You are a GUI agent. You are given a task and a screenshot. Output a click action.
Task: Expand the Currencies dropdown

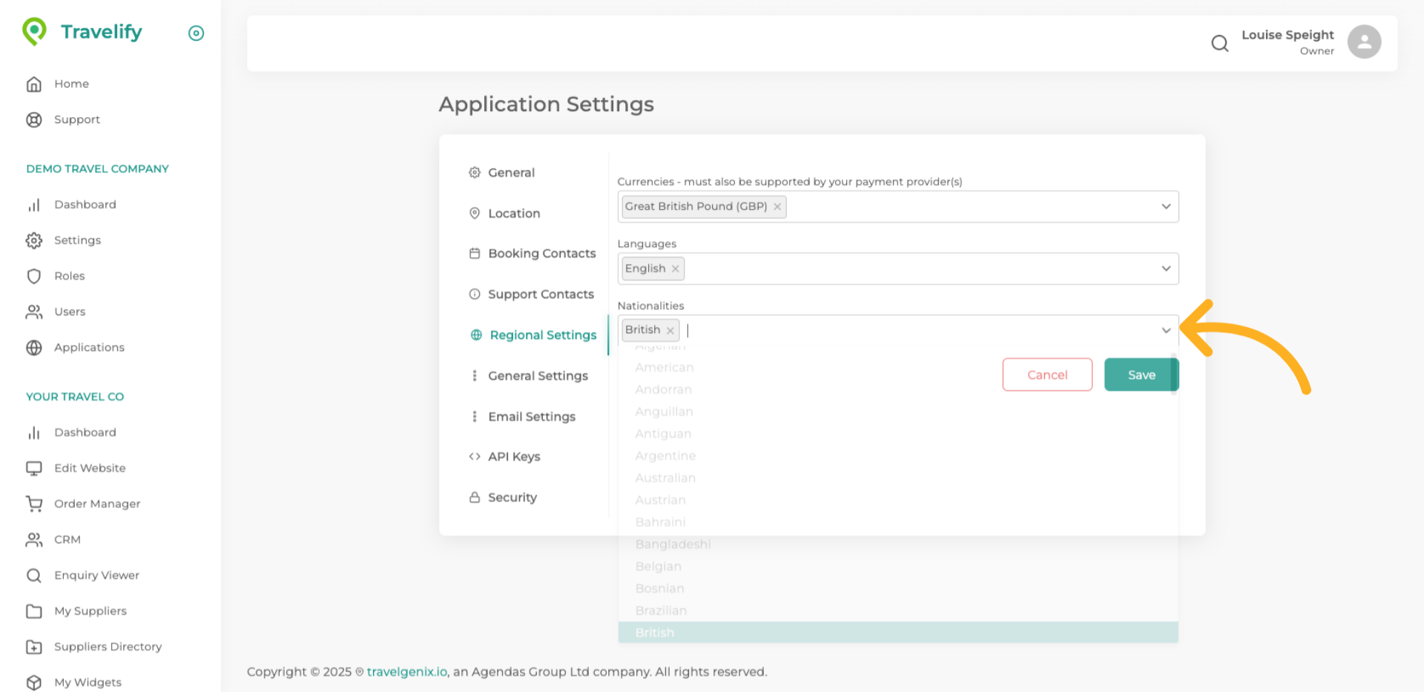pyautogui.click(x=1166, y=206)
